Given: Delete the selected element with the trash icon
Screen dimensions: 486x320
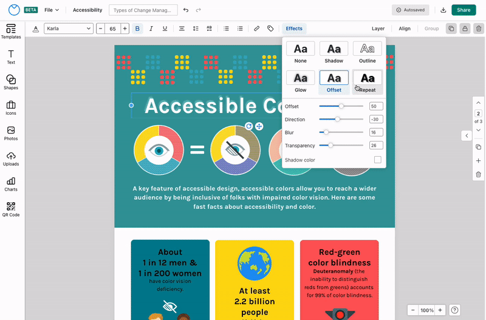Looking at the screenshot, I should tap(479, 29).
